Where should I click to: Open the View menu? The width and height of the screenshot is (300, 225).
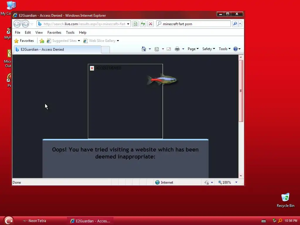pyautogui.click(x=39, y=33)
